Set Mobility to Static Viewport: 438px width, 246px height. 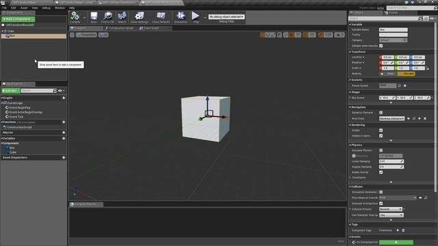pos(388,74)
